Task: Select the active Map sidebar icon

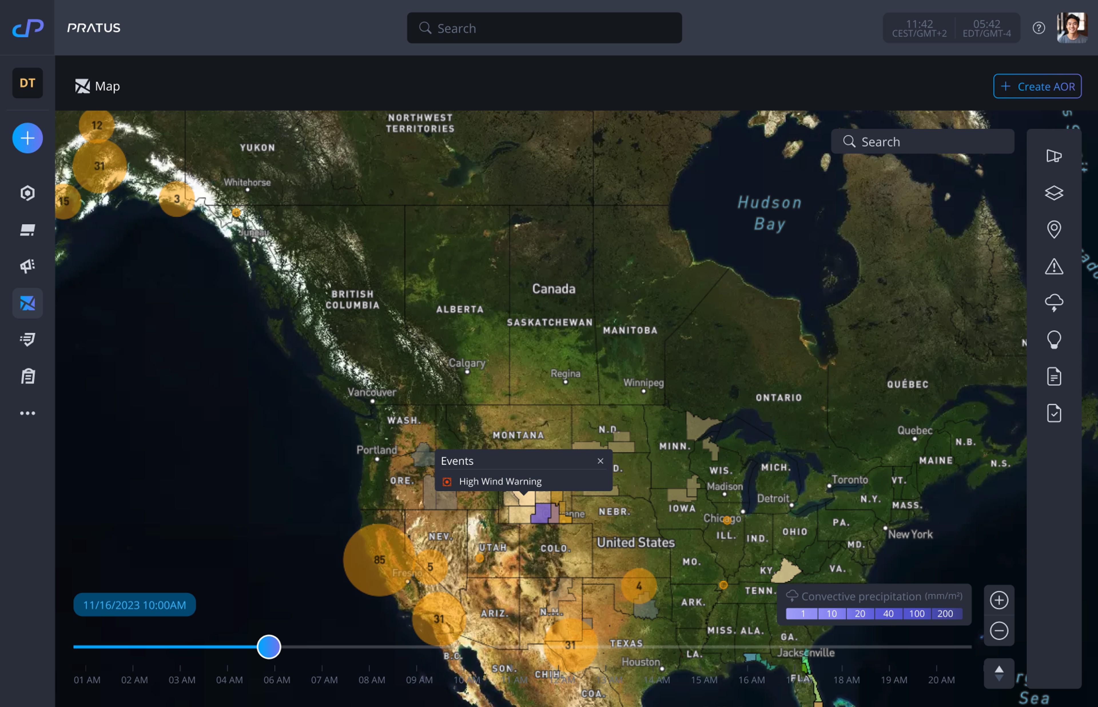Action: 27,303
